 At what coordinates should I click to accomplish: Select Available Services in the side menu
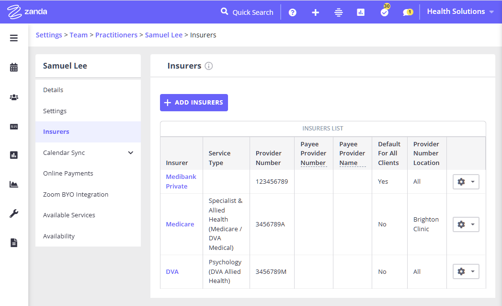click(69, 215)
